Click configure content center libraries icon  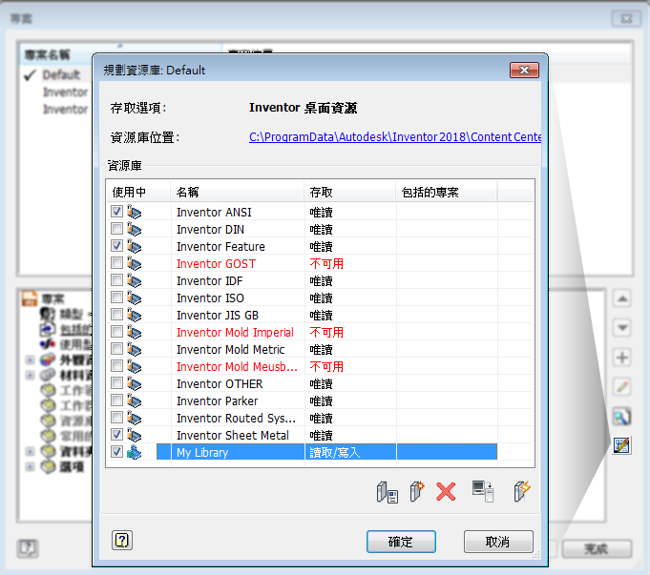click(x=621, y=445)
